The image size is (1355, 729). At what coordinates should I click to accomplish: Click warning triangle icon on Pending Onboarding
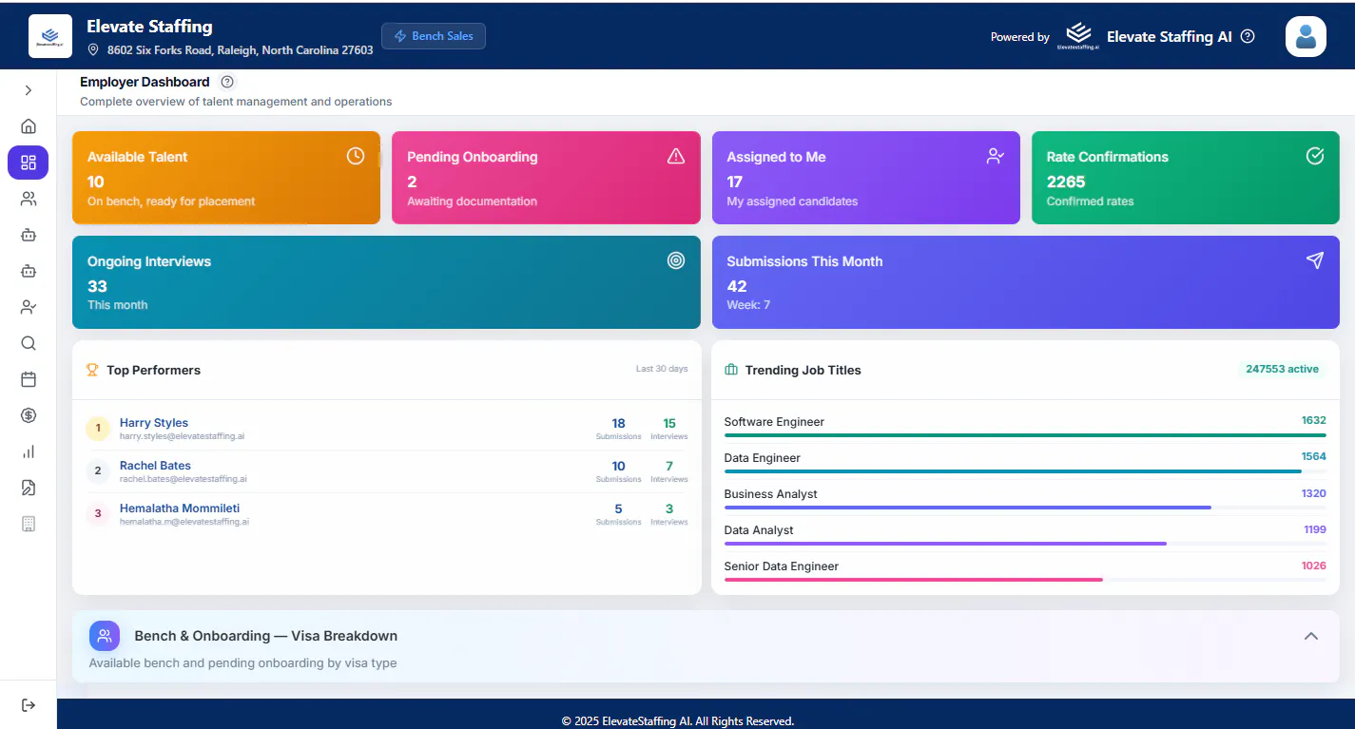point(676,156)
